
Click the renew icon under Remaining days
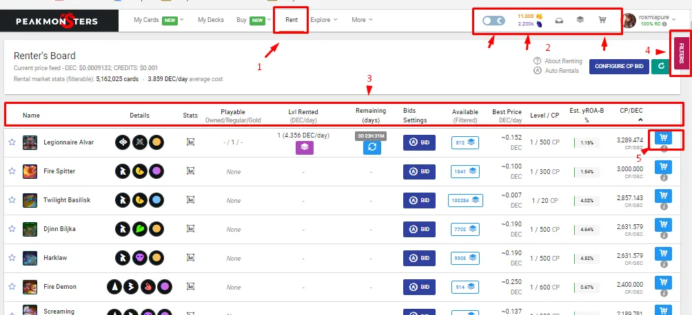[x=372, y=148]
